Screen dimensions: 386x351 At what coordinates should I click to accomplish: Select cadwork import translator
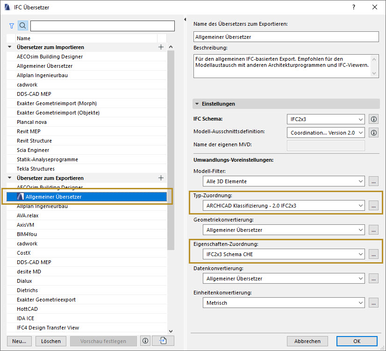[87, 85]
